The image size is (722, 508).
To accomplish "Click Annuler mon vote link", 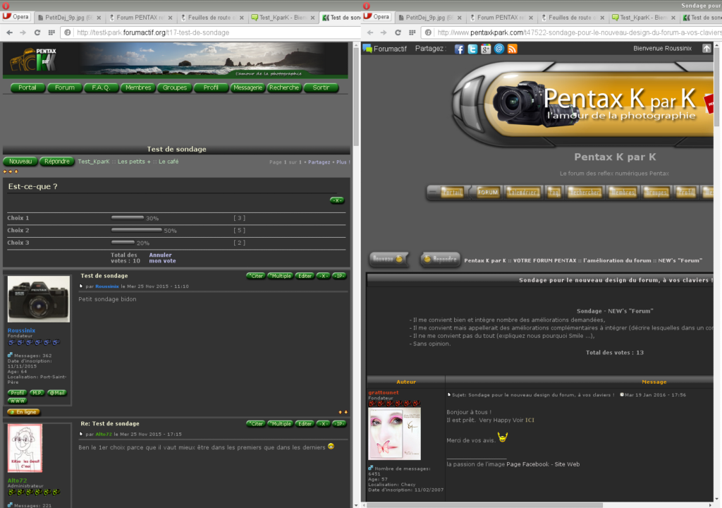I will click(x=162, y=258).
